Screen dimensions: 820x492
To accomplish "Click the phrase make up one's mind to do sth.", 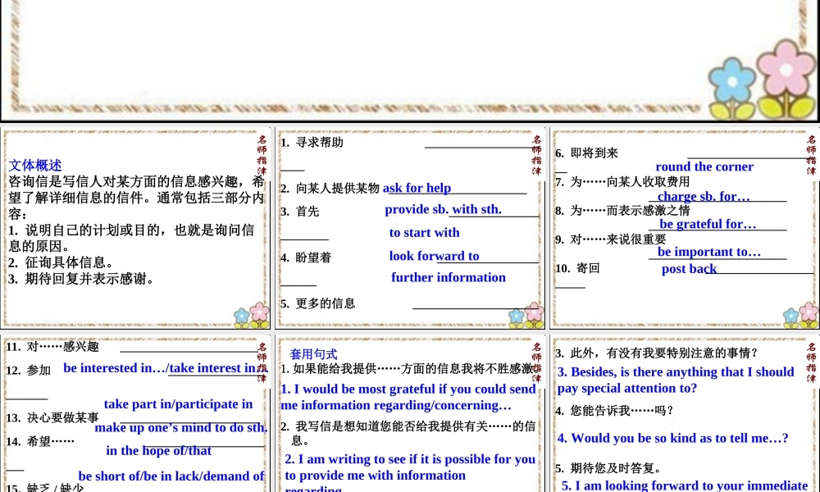I will click(x=181, y=427).
